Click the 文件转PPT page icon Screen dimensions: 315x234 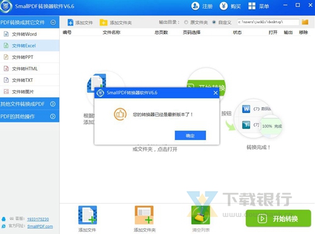pos(6,57)
